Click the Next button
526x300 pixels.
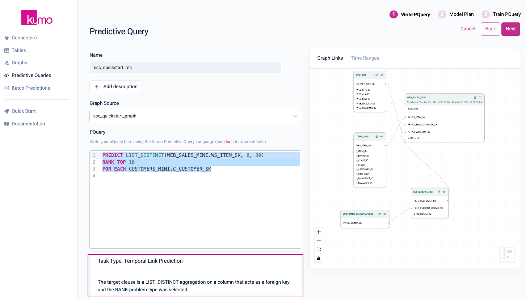[511, 29]
